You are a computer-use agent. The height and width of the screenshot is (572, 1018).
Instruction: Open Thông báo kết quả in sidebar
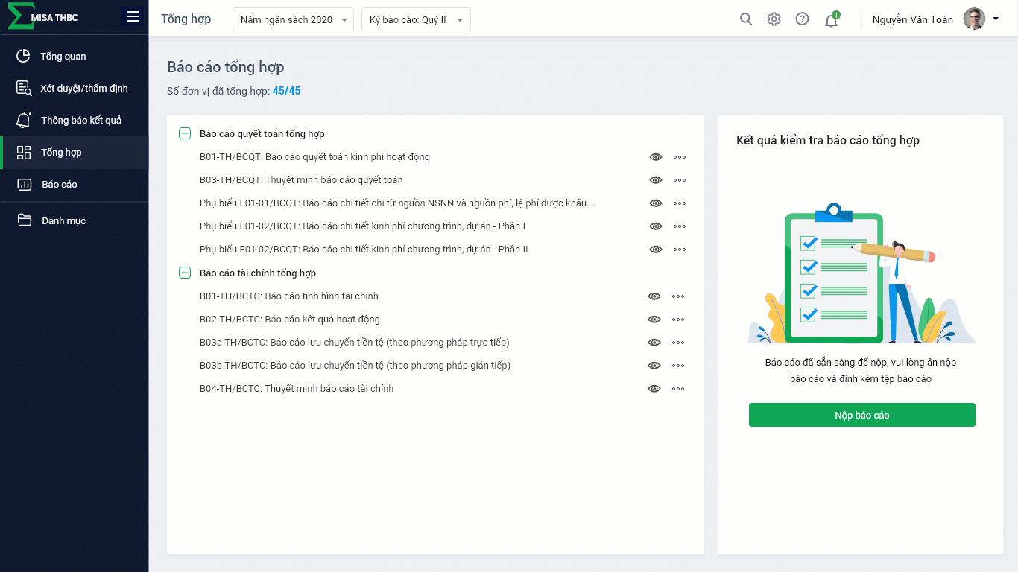75,120
